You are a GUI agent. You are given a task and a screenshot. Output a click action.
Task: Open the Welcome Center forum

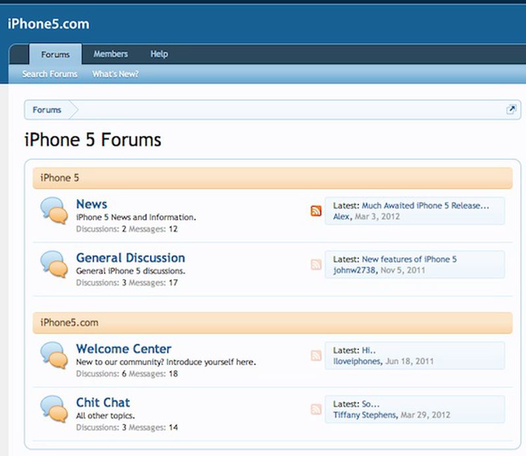(x=123, y=349)
